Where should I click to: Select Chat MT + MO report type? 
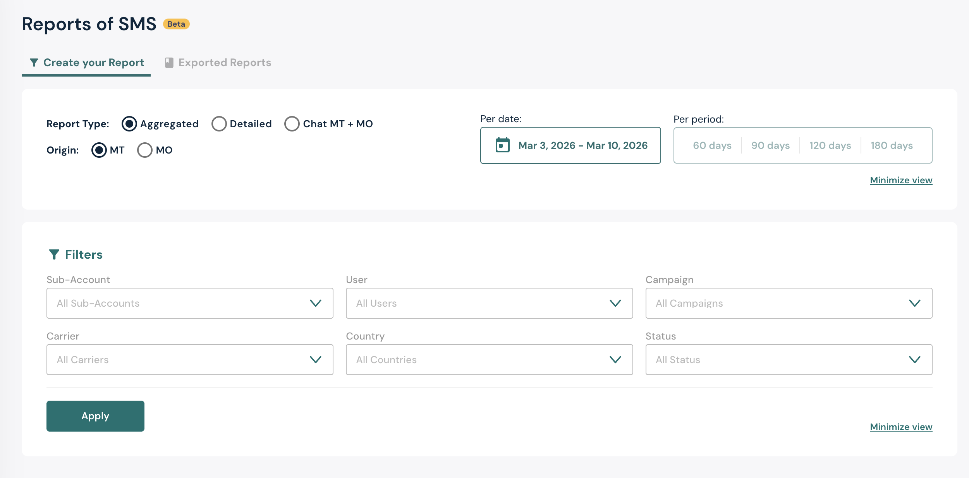pos(292,124)
